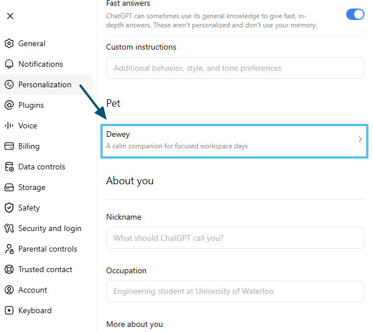Click the Safety shield icon
The width and height of the screenshot is (373, 332).
(x=9, y=208)
